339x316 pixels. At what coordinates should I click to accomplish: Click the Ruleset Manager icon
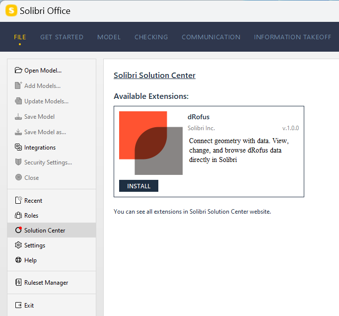(18, 283)
